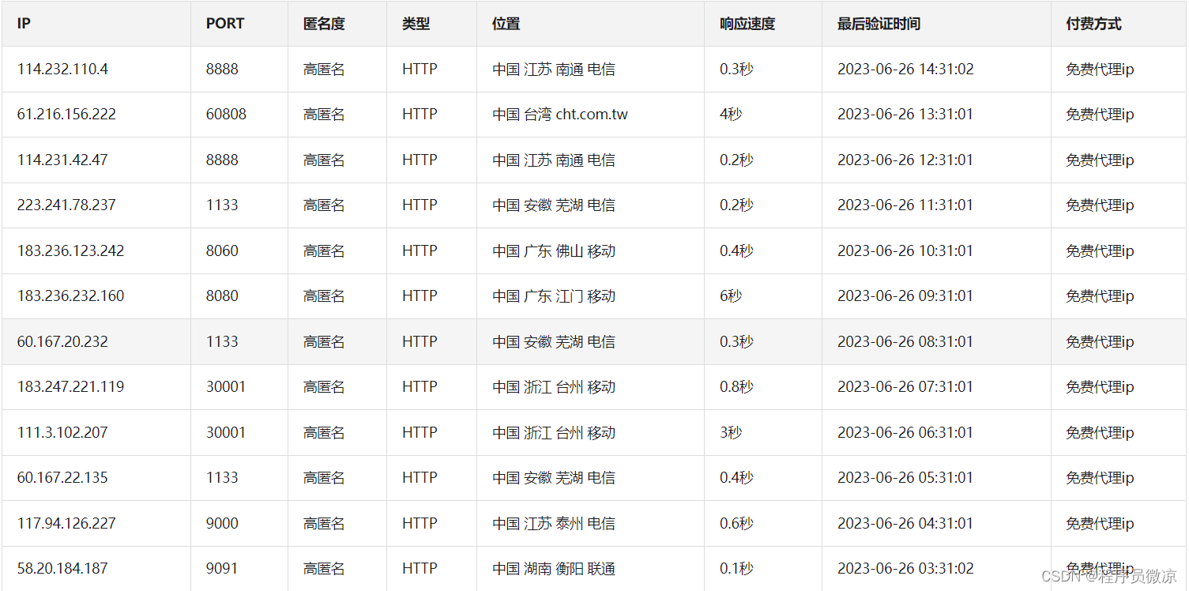Select IP address 183.236.232.160

(70, 295)
